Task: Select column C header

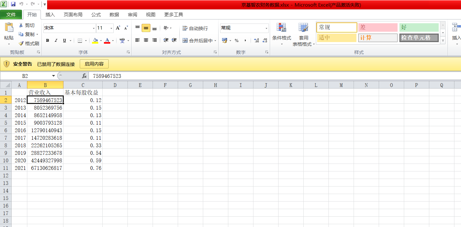Action: [x=83, y=85]
